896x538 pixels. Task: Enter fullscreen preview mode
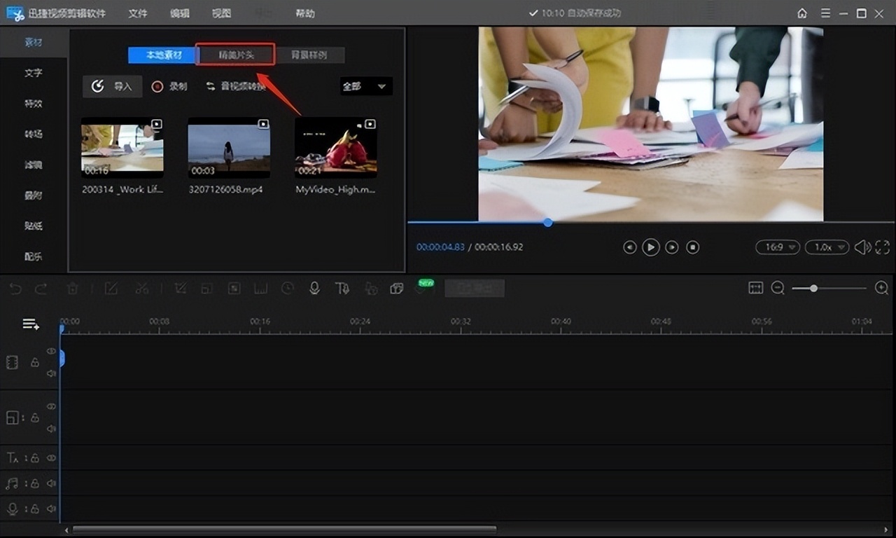882,247
